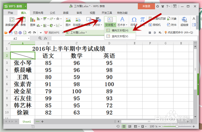Click the horizontal scrollbar thumb

coord(149,122)
